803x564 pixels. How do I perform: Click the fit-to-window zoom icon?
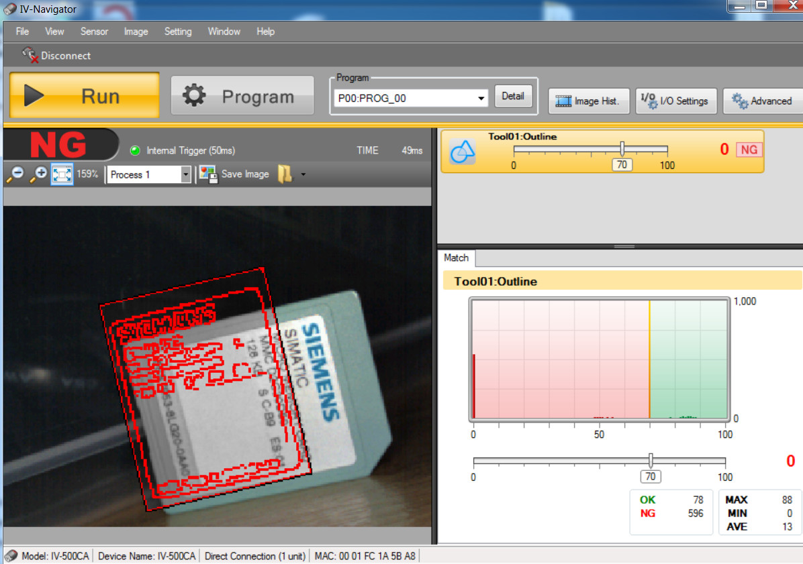coord(62,174)
